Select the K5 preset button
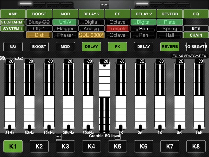Viewport: 209px width, 157px height. pos(118,146)
